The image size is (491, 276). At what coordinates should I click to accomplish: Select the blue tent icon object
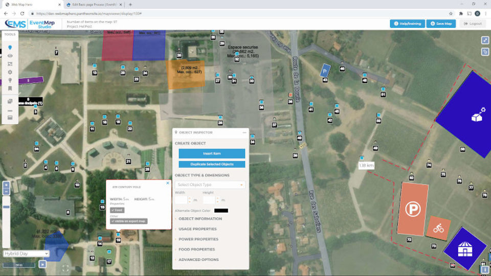465,249
